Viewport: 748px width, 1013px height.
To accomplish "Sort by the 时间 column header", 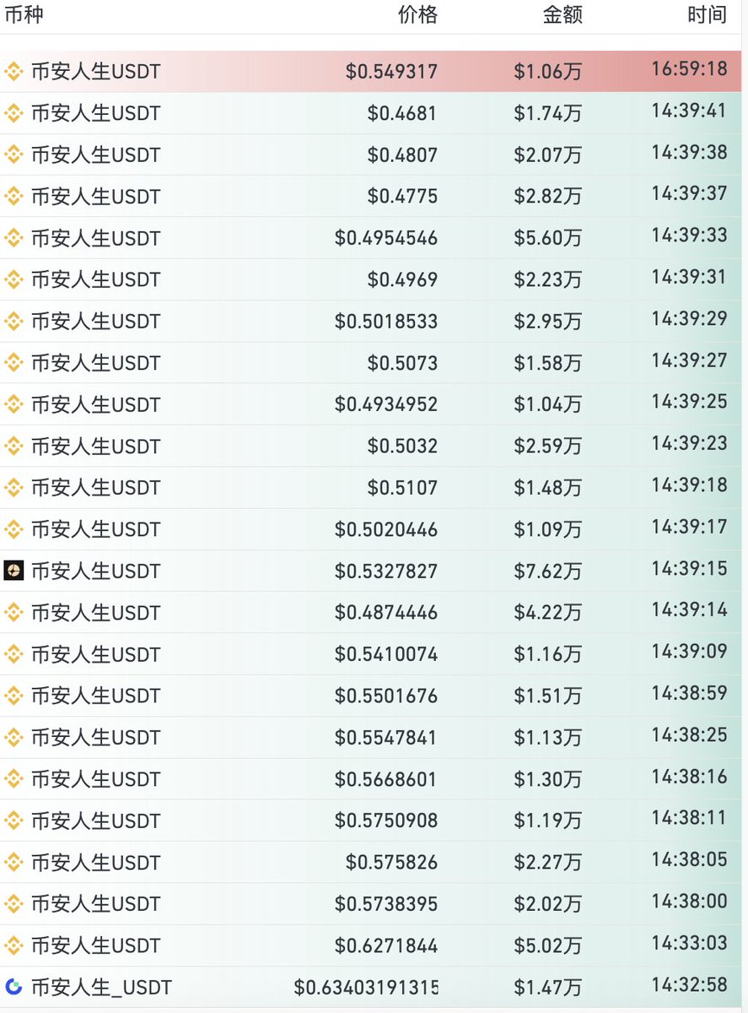I will point(707,14).
